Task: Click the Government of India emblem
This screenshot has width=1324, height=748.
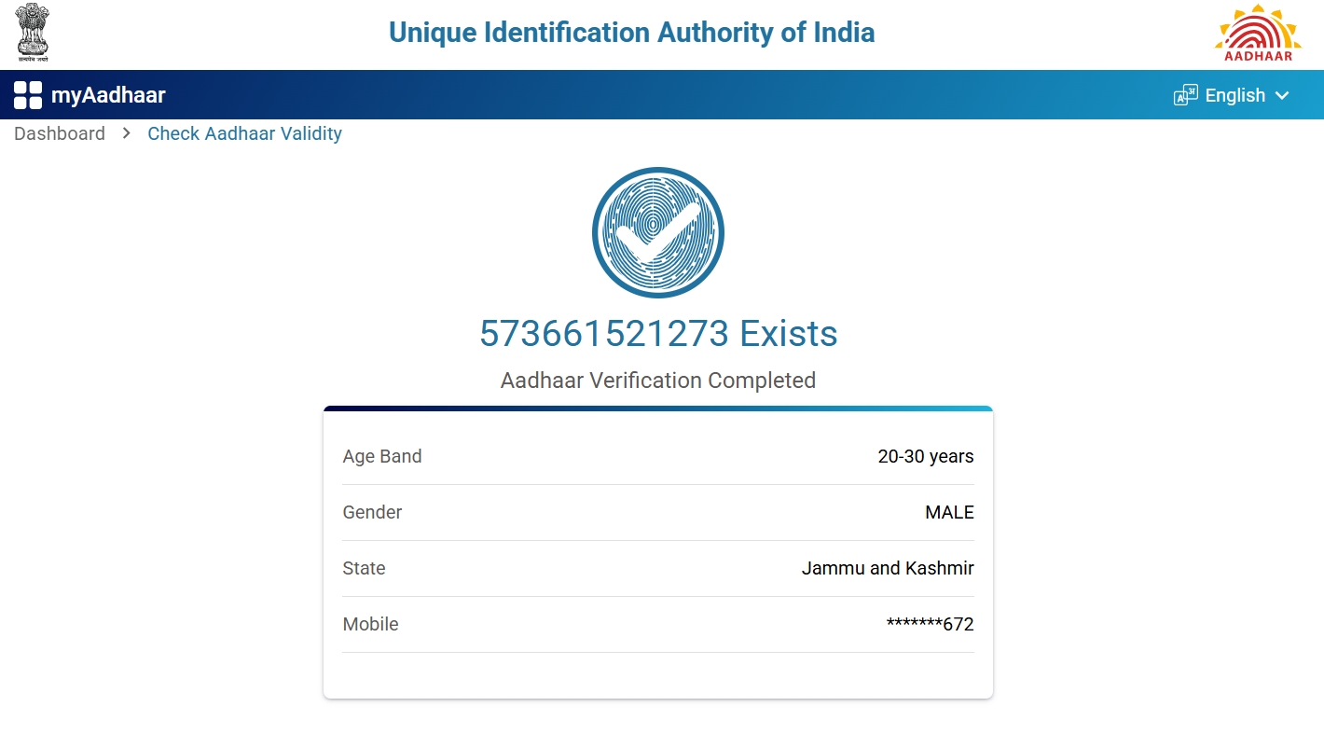Action: click(33, 34)
